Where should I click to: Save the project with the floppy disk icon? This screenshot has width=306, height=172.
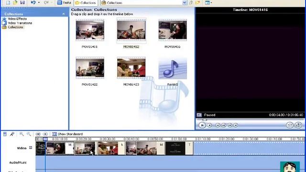[22, 2]
